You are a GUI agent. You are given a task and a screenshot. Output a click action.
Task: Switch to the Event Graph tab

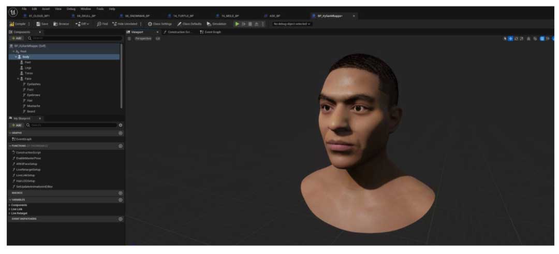point(211,32)
